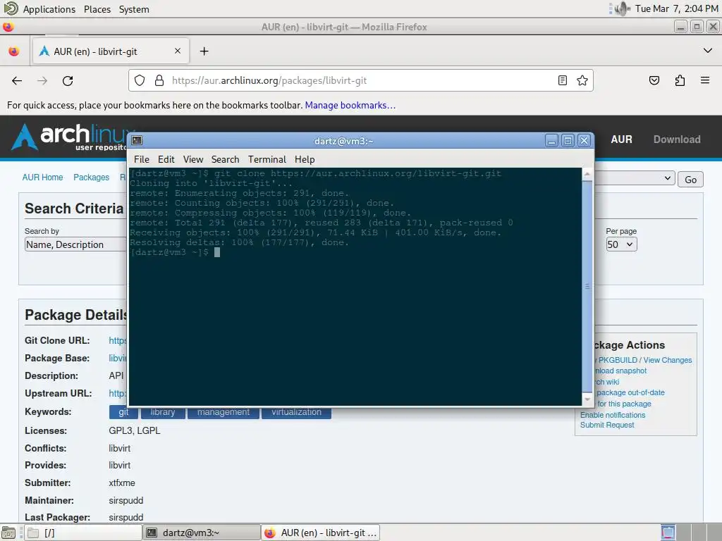722x541 pixels.
Task: Open the Firefox hamburger application menu
Action: click(x=705, y=80)
